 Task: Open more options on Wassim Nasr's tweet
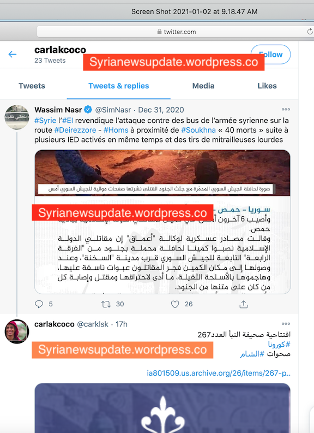tap(286, 109)
